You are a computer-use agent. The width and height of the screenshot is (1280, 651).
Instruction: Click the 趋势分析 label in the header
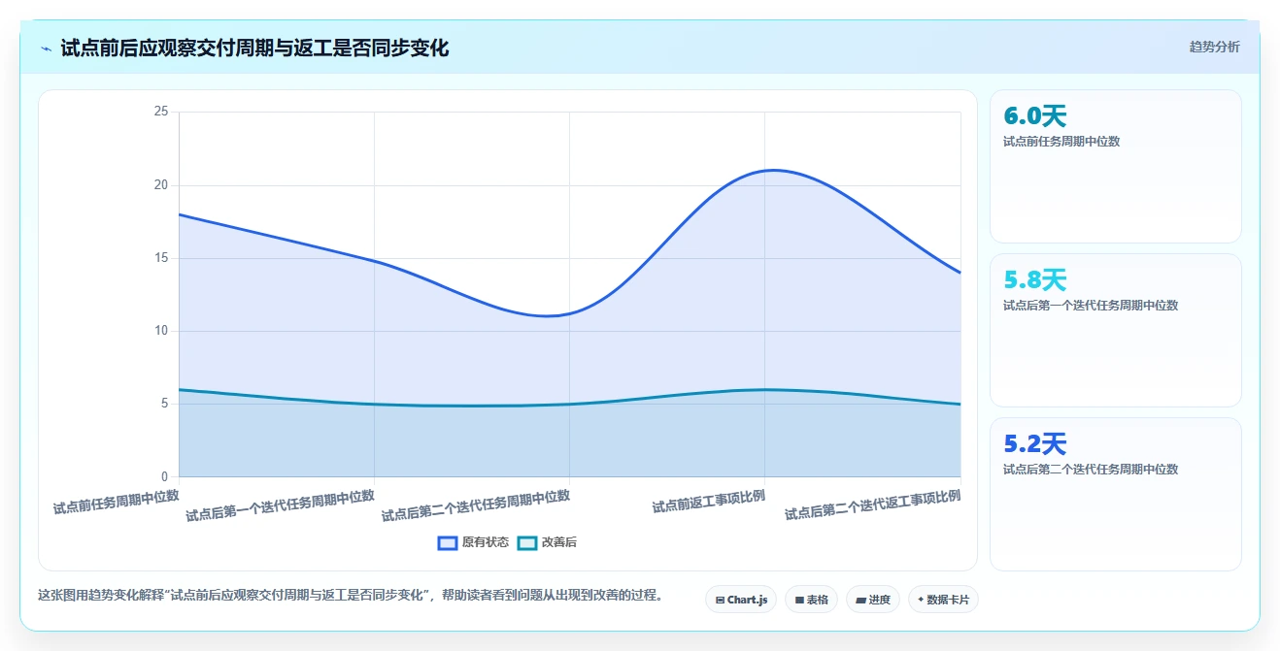point(1214,47)
